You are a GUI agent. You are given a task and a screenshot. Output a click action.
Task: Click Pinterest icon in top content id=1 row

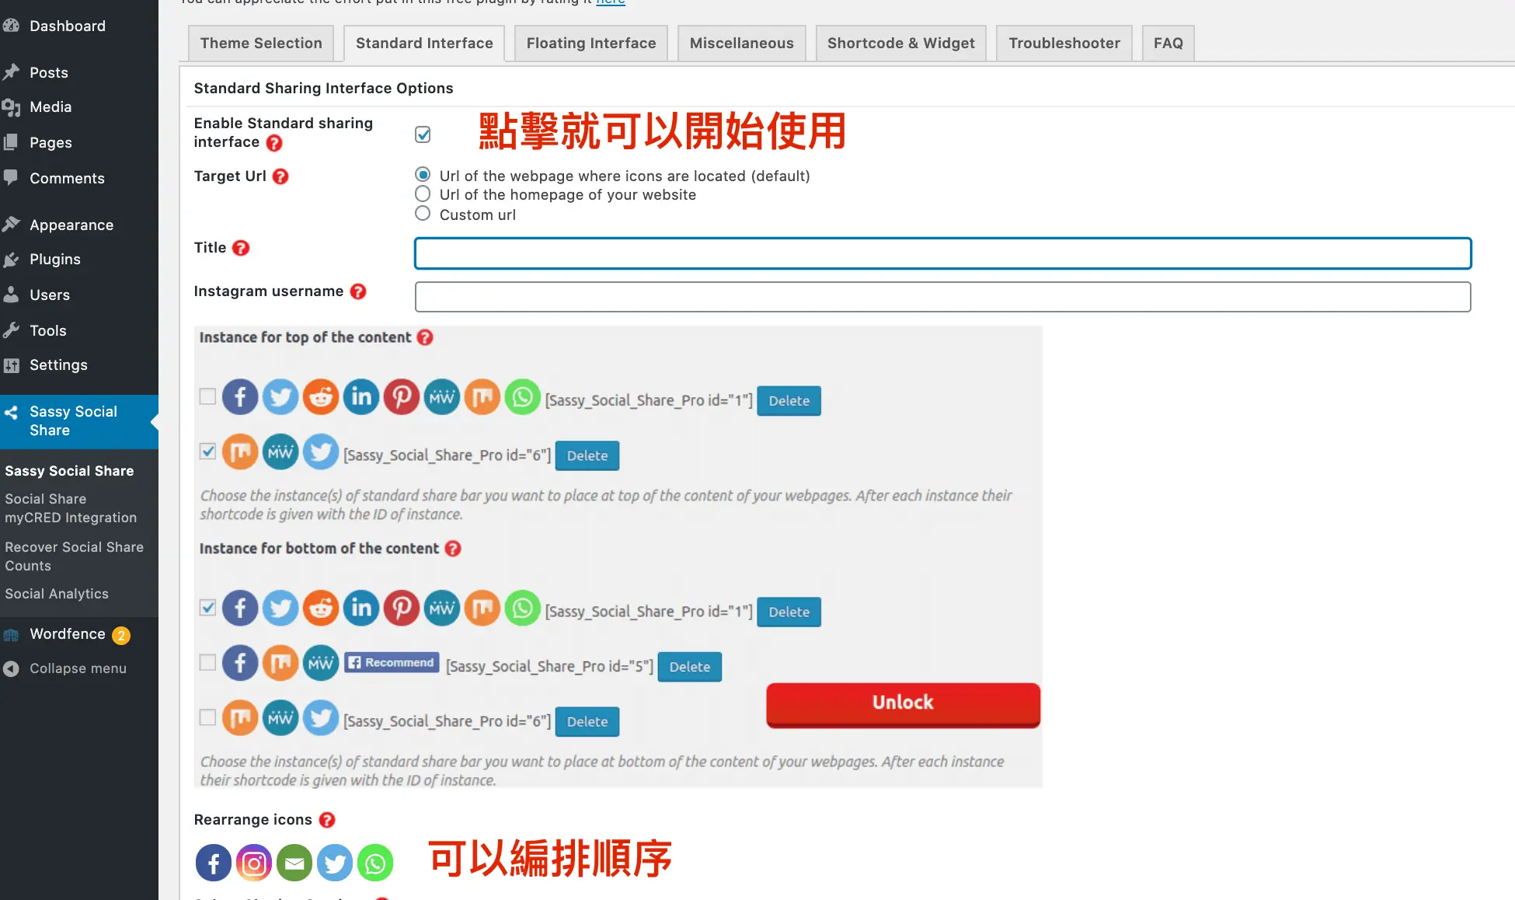pos(402,397)
